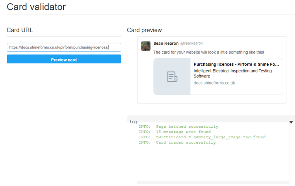Image resolution: width=295 pixels, height=186 pixels.
Task: Click the Card validator page title
Action: [36, 7]
